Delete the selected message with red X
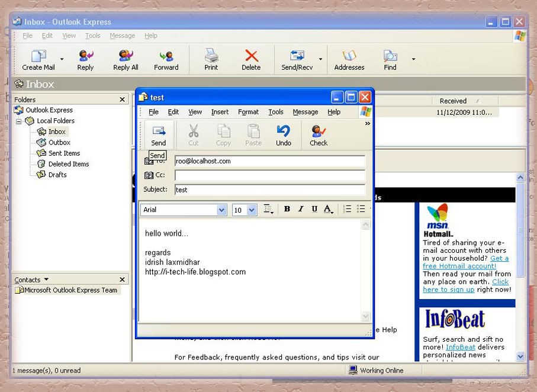The image size is (537, 392). tap(251, 60)
